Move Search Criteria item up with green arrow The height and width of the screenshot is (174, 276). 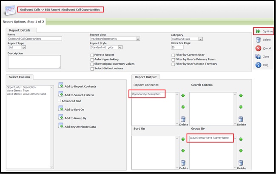pos(241,95)
